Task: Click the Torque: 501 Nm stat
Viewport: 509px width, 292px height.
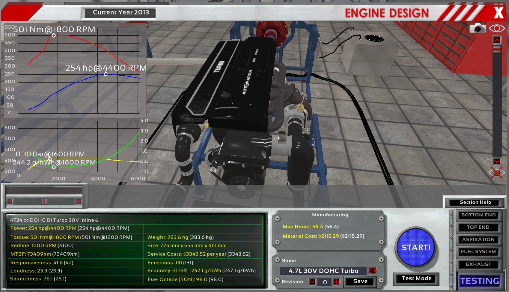Action: pos(71,237)
